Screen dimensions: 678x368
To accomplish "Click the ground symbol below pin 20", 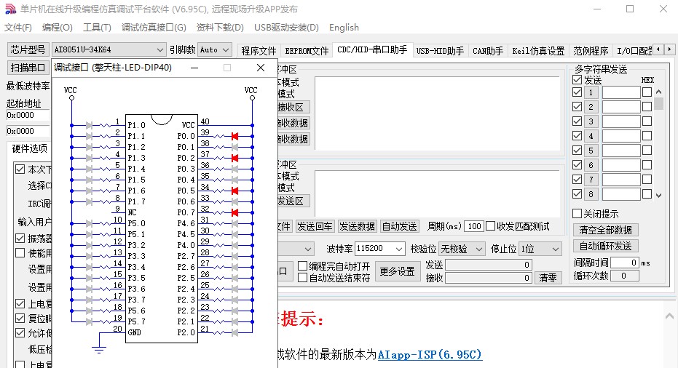I will (x=99, y=349).
